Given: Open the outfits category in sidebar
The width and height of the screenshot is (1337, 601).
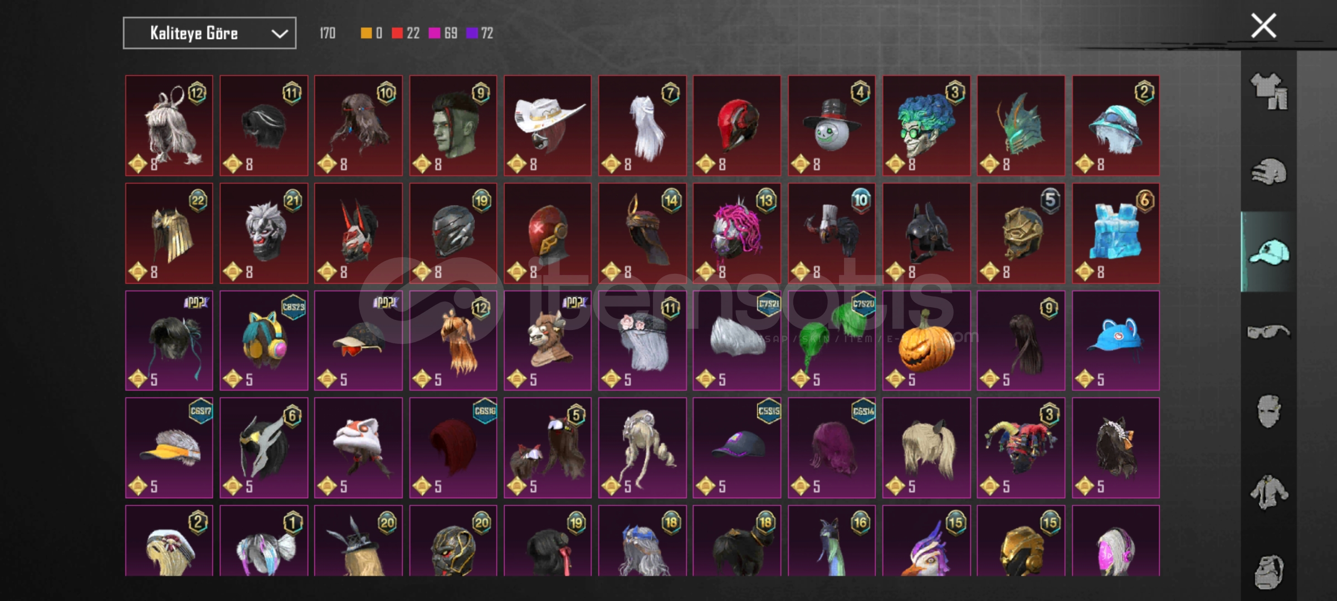Looking at the screenshot, I should coord(1269,91).
